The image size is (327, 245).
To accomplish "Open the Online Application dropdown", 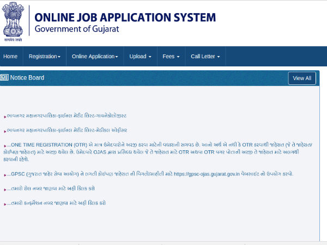I will click(x=95, y=56).
